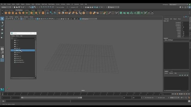Open the Mesh Tools menu
This screenshot has width=191, height=107.
pos(44,4)
